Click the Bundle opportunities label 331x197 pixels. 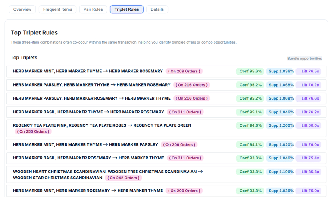(304, 59)
